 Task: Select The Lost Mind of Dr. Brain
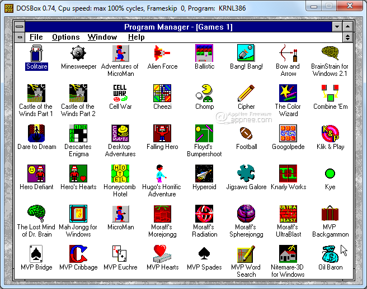tap(36, 214)
